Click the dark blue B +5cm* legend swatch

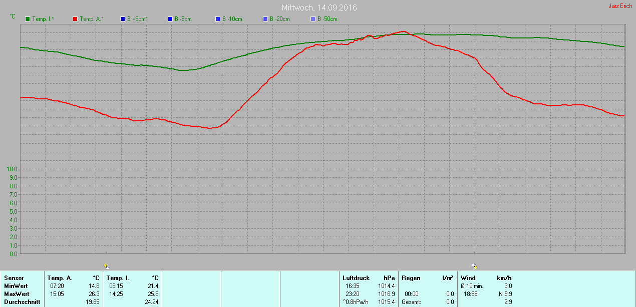pos(123,19)
